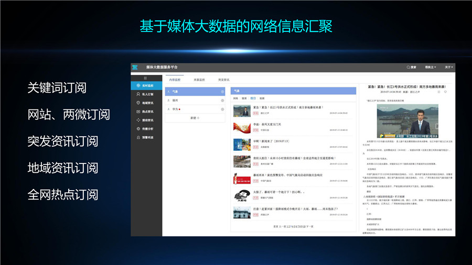This screenshot has width=472, height=265.
Task: Click the platform logo icon in header
Action: [135, 68]
